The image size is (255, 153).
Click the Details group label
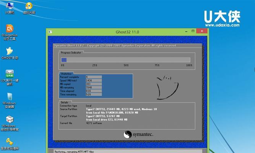pos(64,103)
